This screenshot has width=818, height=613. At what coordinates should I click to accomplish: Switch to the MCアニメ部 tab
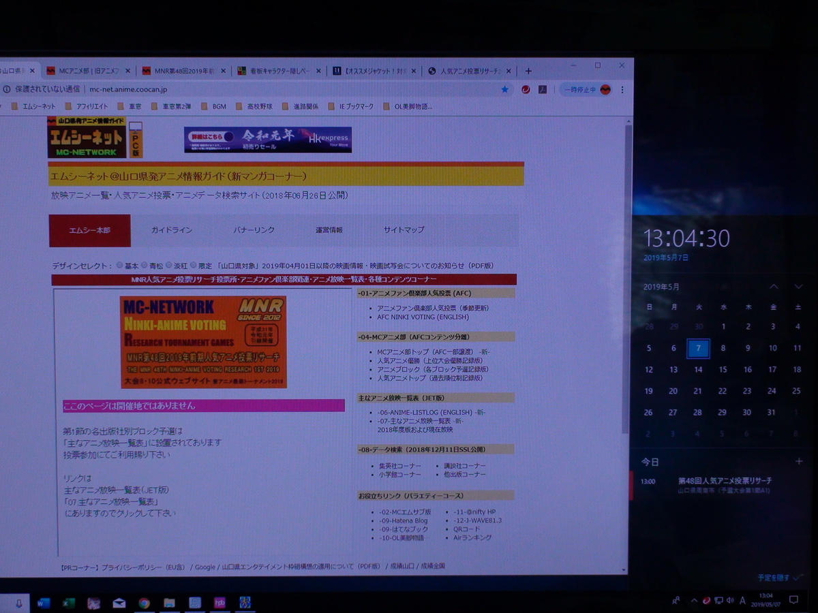coord(89,71)
